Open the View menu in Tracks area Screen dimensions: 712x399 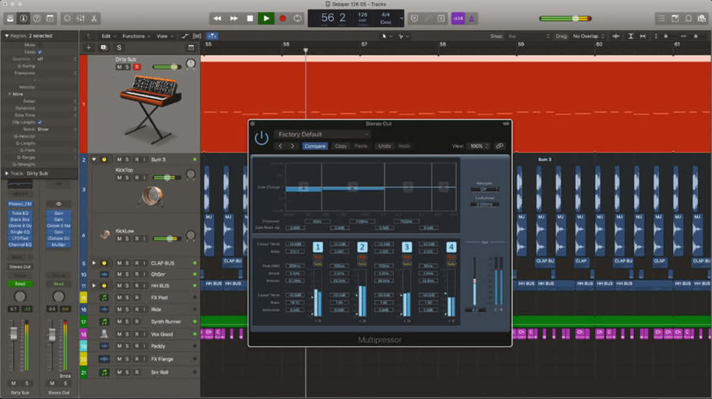tap(164, 36)
